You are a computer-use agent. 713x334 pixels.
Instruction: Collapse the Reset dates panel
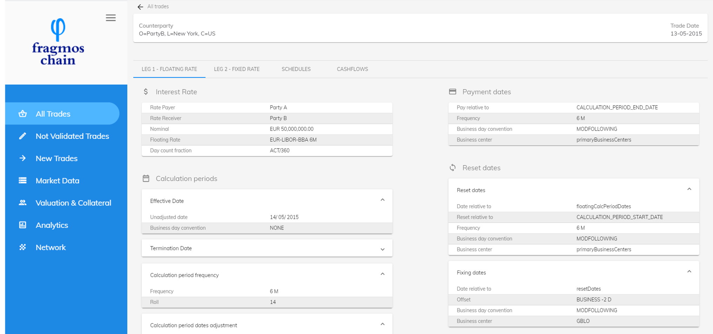point(689,190)
